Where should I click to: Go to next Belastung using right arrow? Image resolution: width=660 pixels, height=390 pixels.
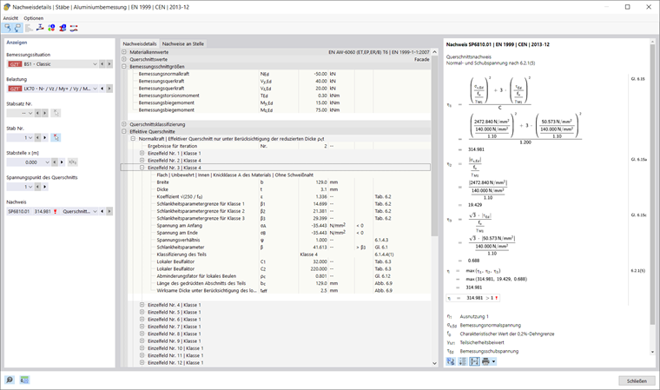point(109,89)
